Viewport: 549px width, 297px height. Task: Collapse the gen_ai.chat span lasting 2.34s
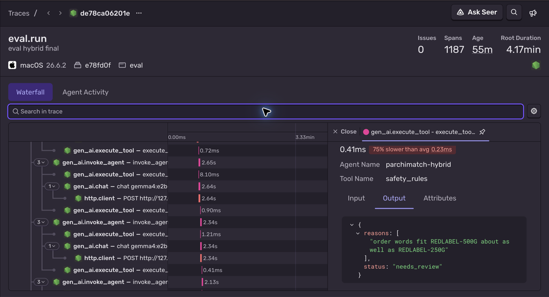click(x=52, y=246)
